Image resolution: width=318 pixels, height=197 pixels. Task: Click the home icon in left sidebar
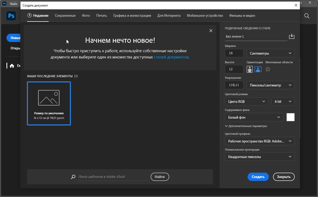click(x=12, y=66)
